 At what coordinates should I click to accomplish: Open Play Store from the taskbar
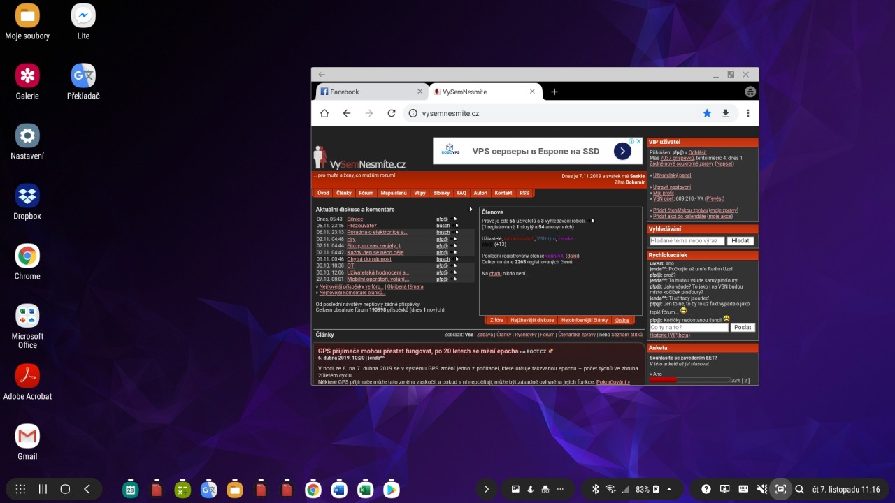click(391, 490)
